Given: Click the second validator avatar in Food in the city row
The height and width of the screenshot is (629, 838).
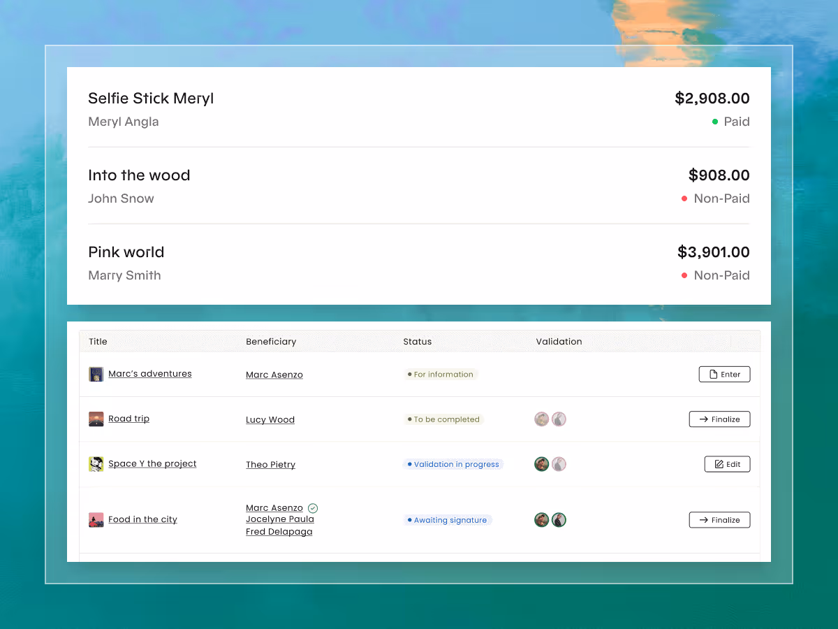Looking at the screenshot, I should coord(559,520).
